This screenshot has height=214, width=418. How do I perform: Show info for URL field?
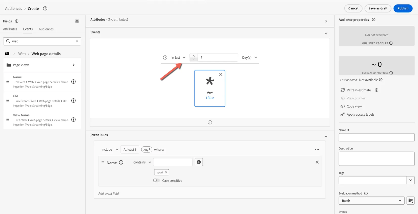[73, 101]
